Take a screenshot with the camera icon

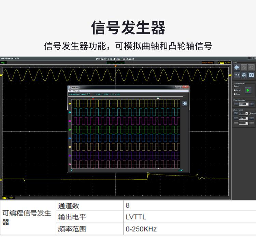251,75
